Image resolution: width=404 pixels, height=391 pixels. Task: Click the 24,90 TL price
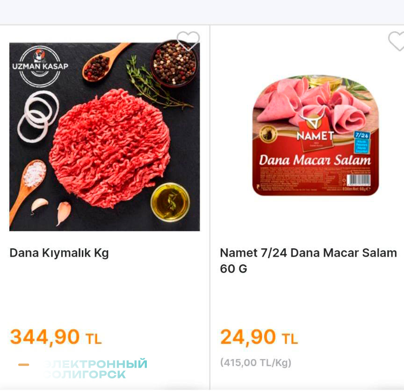point(259,337)
